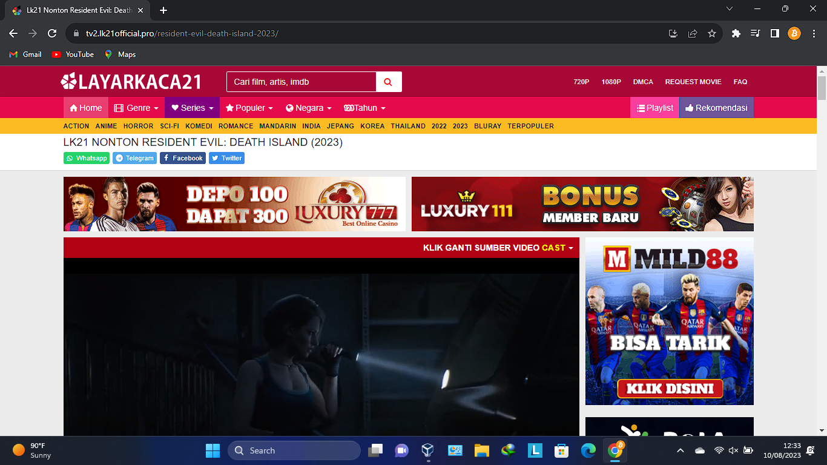The image size is (827, 465).
Task: Bookmark this page with star icon
Action: tap(712, 33)
